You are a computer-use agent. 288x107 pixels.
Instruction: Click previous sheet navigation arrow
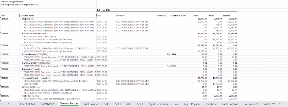click(x=2, y=104)
